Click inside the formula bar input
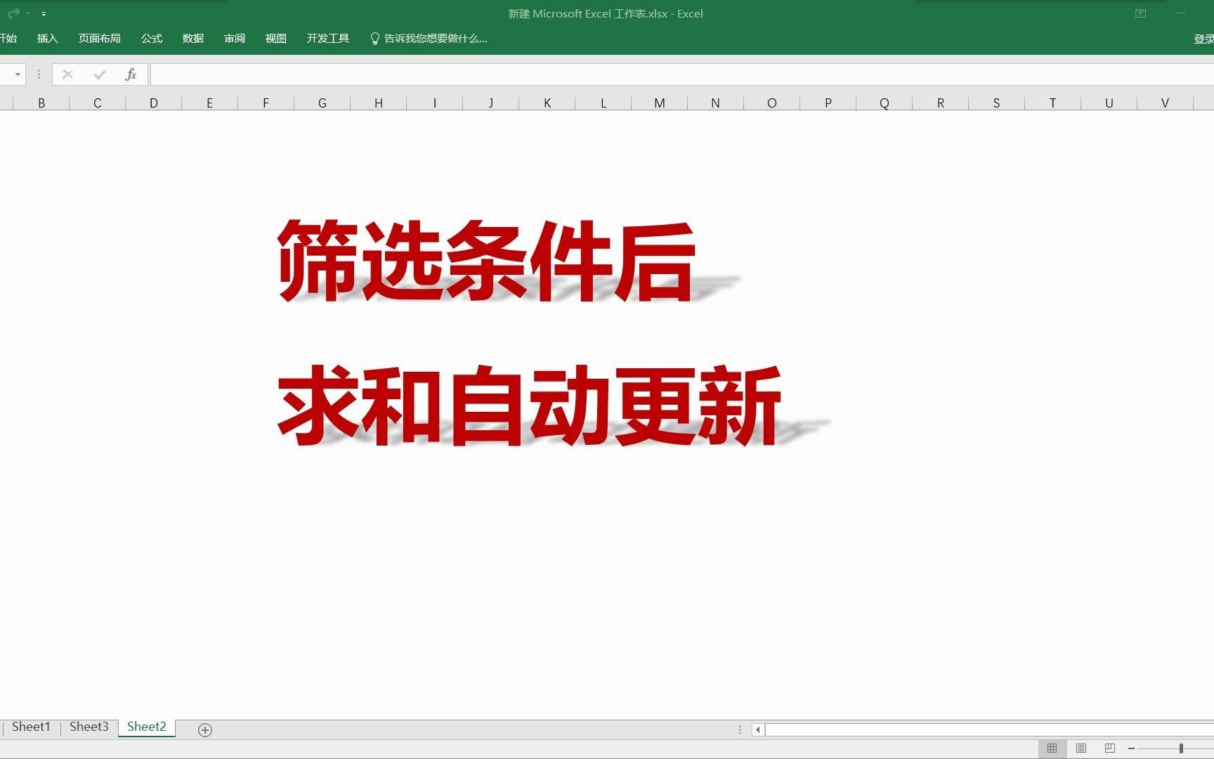Viewport: 1214px width, 759px height. (681, 74)
